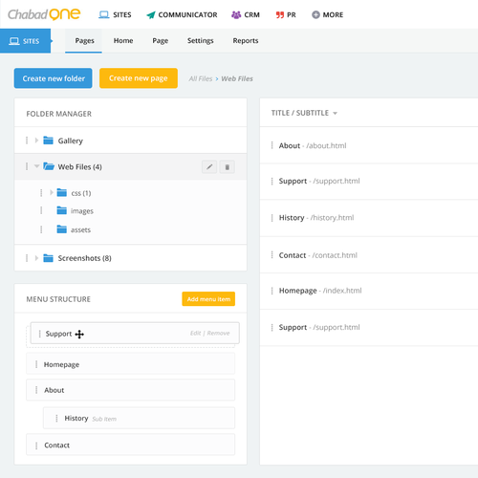
Task: Expand the Gallery folder arrow
Action: (x=36, y=141)
